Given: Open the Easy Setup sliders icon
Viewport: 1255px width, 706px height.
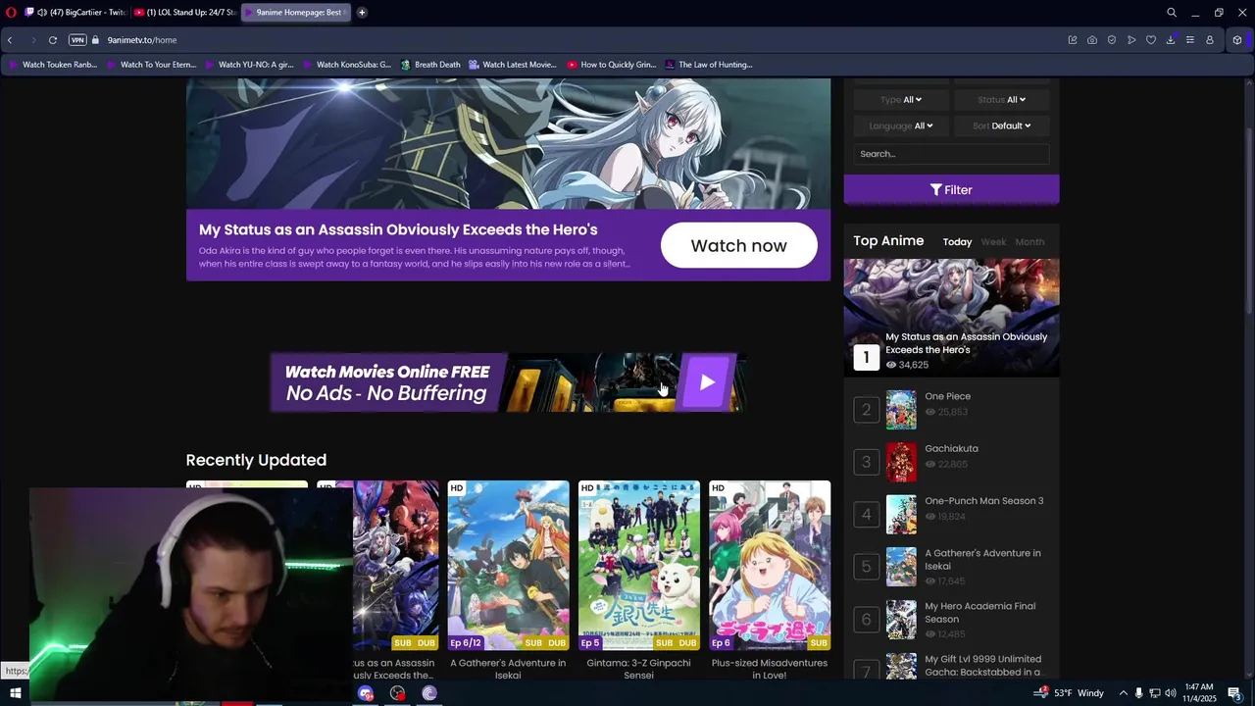Looking at the screenshot, I should pos(1190,40).
